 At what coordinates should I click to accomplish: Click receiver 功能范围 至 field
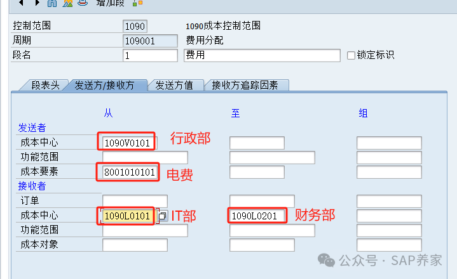tap(272, 230)
